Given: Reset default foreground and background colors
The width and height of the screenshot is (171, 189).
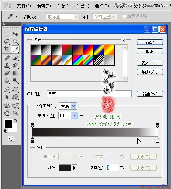Looking at the screenshot, I should tap(5, 131).
